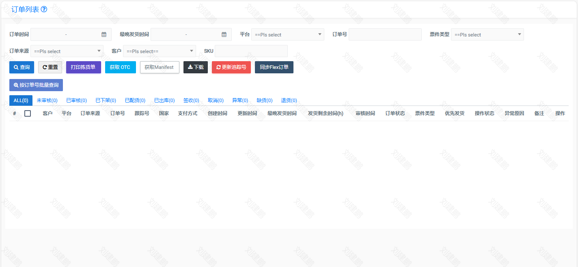Select the 已出库(0) tab
The width and height of the screenshot is (578, 267).
[x=164, y=100]
